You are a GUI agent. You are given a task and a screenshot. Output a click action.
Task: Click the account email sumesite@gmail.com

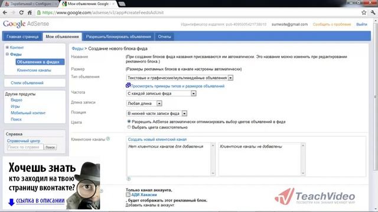click(x=289, y=24)
